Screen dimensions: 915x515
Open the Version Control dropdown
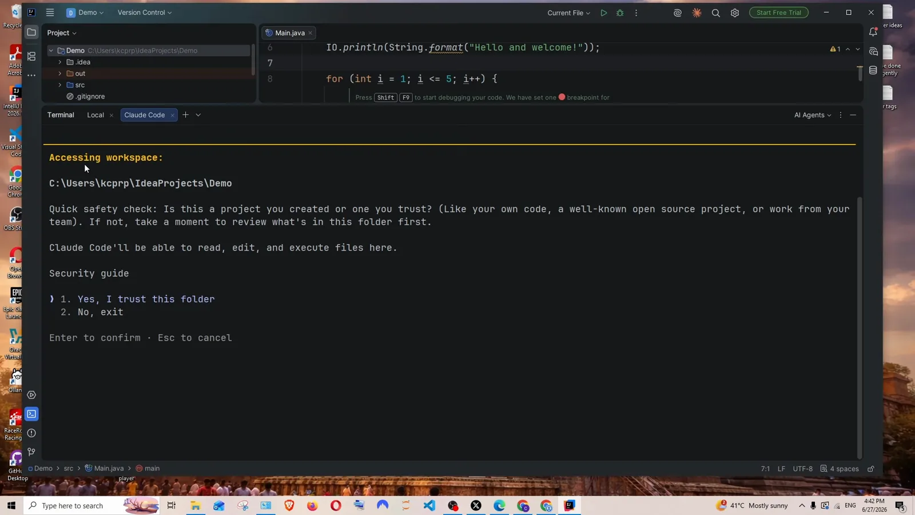[x=145, y=13]
